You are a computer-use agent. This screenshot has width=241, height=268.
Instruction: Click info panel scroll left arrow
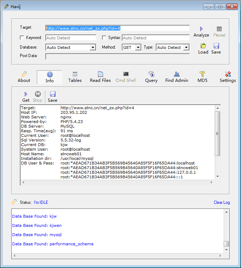pos(23,182)
